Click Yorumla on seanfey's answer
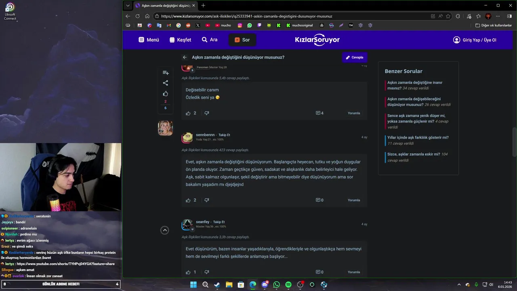This screenshot has width=517, height=291. 354,272
